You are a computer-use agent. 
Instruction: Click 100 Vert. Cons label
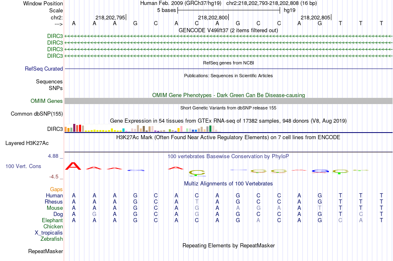pos(23,166)
